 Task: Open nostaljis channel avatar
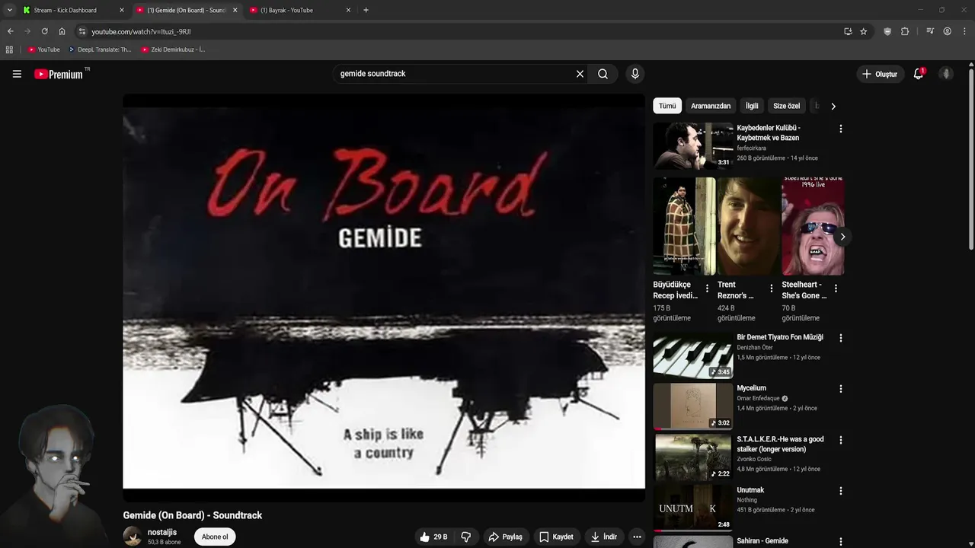(x=133, y=537)
